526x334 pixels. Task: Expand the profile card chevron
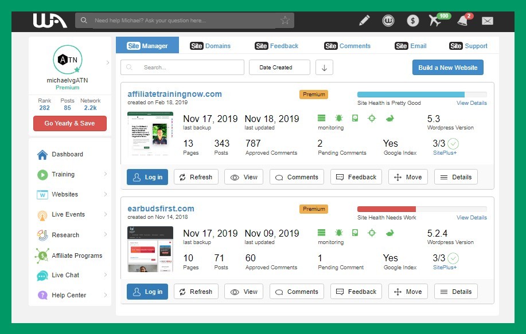107,62
